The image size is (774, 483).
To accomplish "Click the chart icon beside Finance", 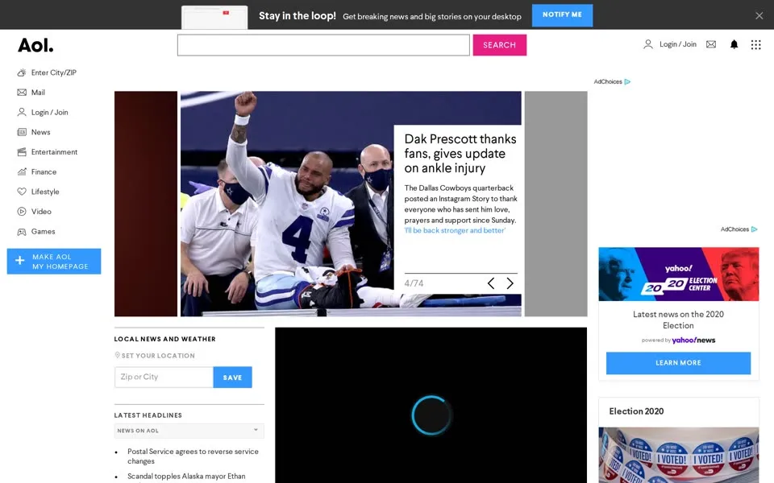I will [x=22, y=171].
